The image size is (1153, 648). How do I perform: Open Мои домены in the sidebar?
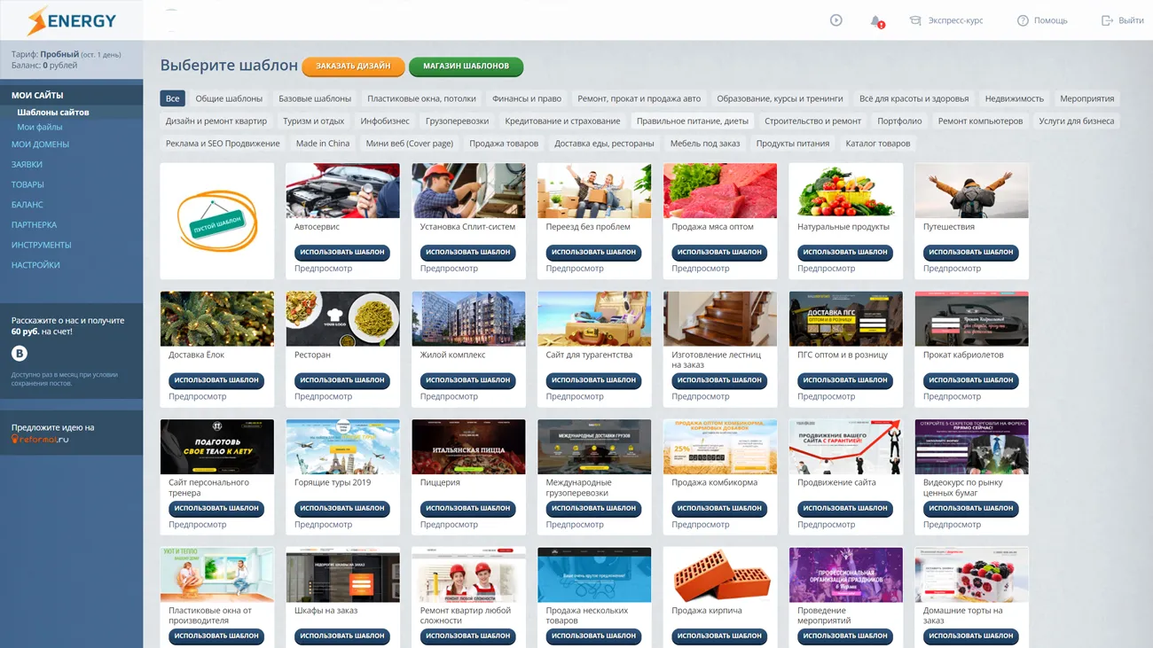(40, 144)
